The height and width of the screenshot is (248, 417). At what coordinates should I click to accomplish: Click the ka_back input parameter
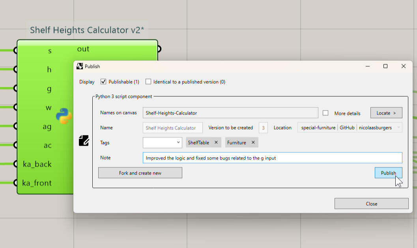(x=37, y=164)
